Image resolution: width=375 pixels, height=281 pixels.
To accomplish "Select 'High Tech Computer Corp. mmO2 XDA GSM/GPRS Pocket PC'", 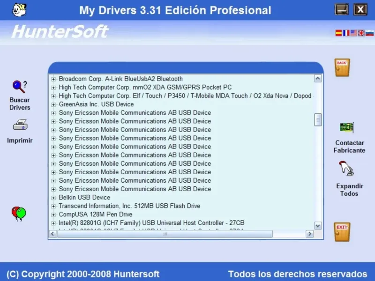I will coord(145,87).
